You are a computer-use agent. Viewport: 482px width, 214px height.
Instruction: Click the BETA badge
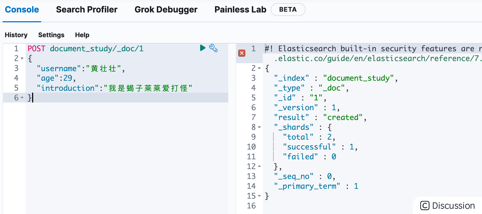(x=288, y=10)
